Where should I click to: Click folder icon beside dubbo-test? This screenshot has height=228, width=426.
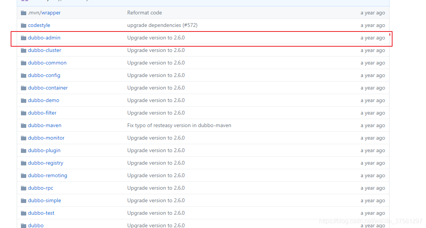click(x=24, y=213)
